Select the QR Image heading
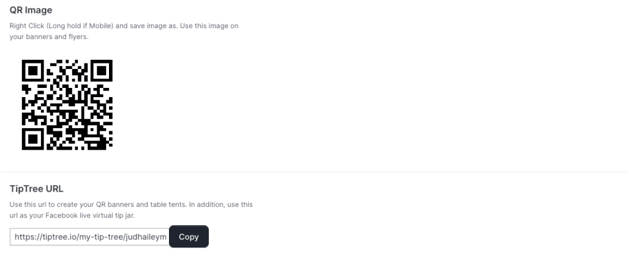Screen dimensions: 627x254 [x=31, y=10]
